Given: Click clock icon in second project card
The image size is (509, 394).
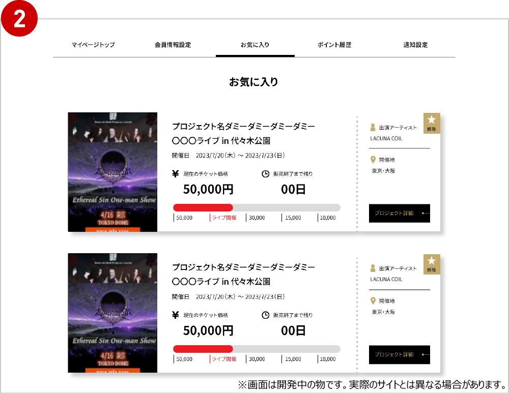Looking at the screenshot, I should (265, 315).
